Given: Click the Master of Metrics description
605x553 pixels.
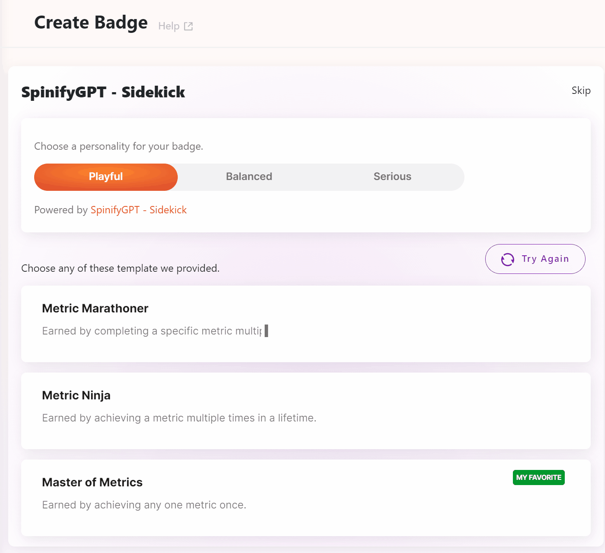Looking at the screenshot, I should (144, 505).
